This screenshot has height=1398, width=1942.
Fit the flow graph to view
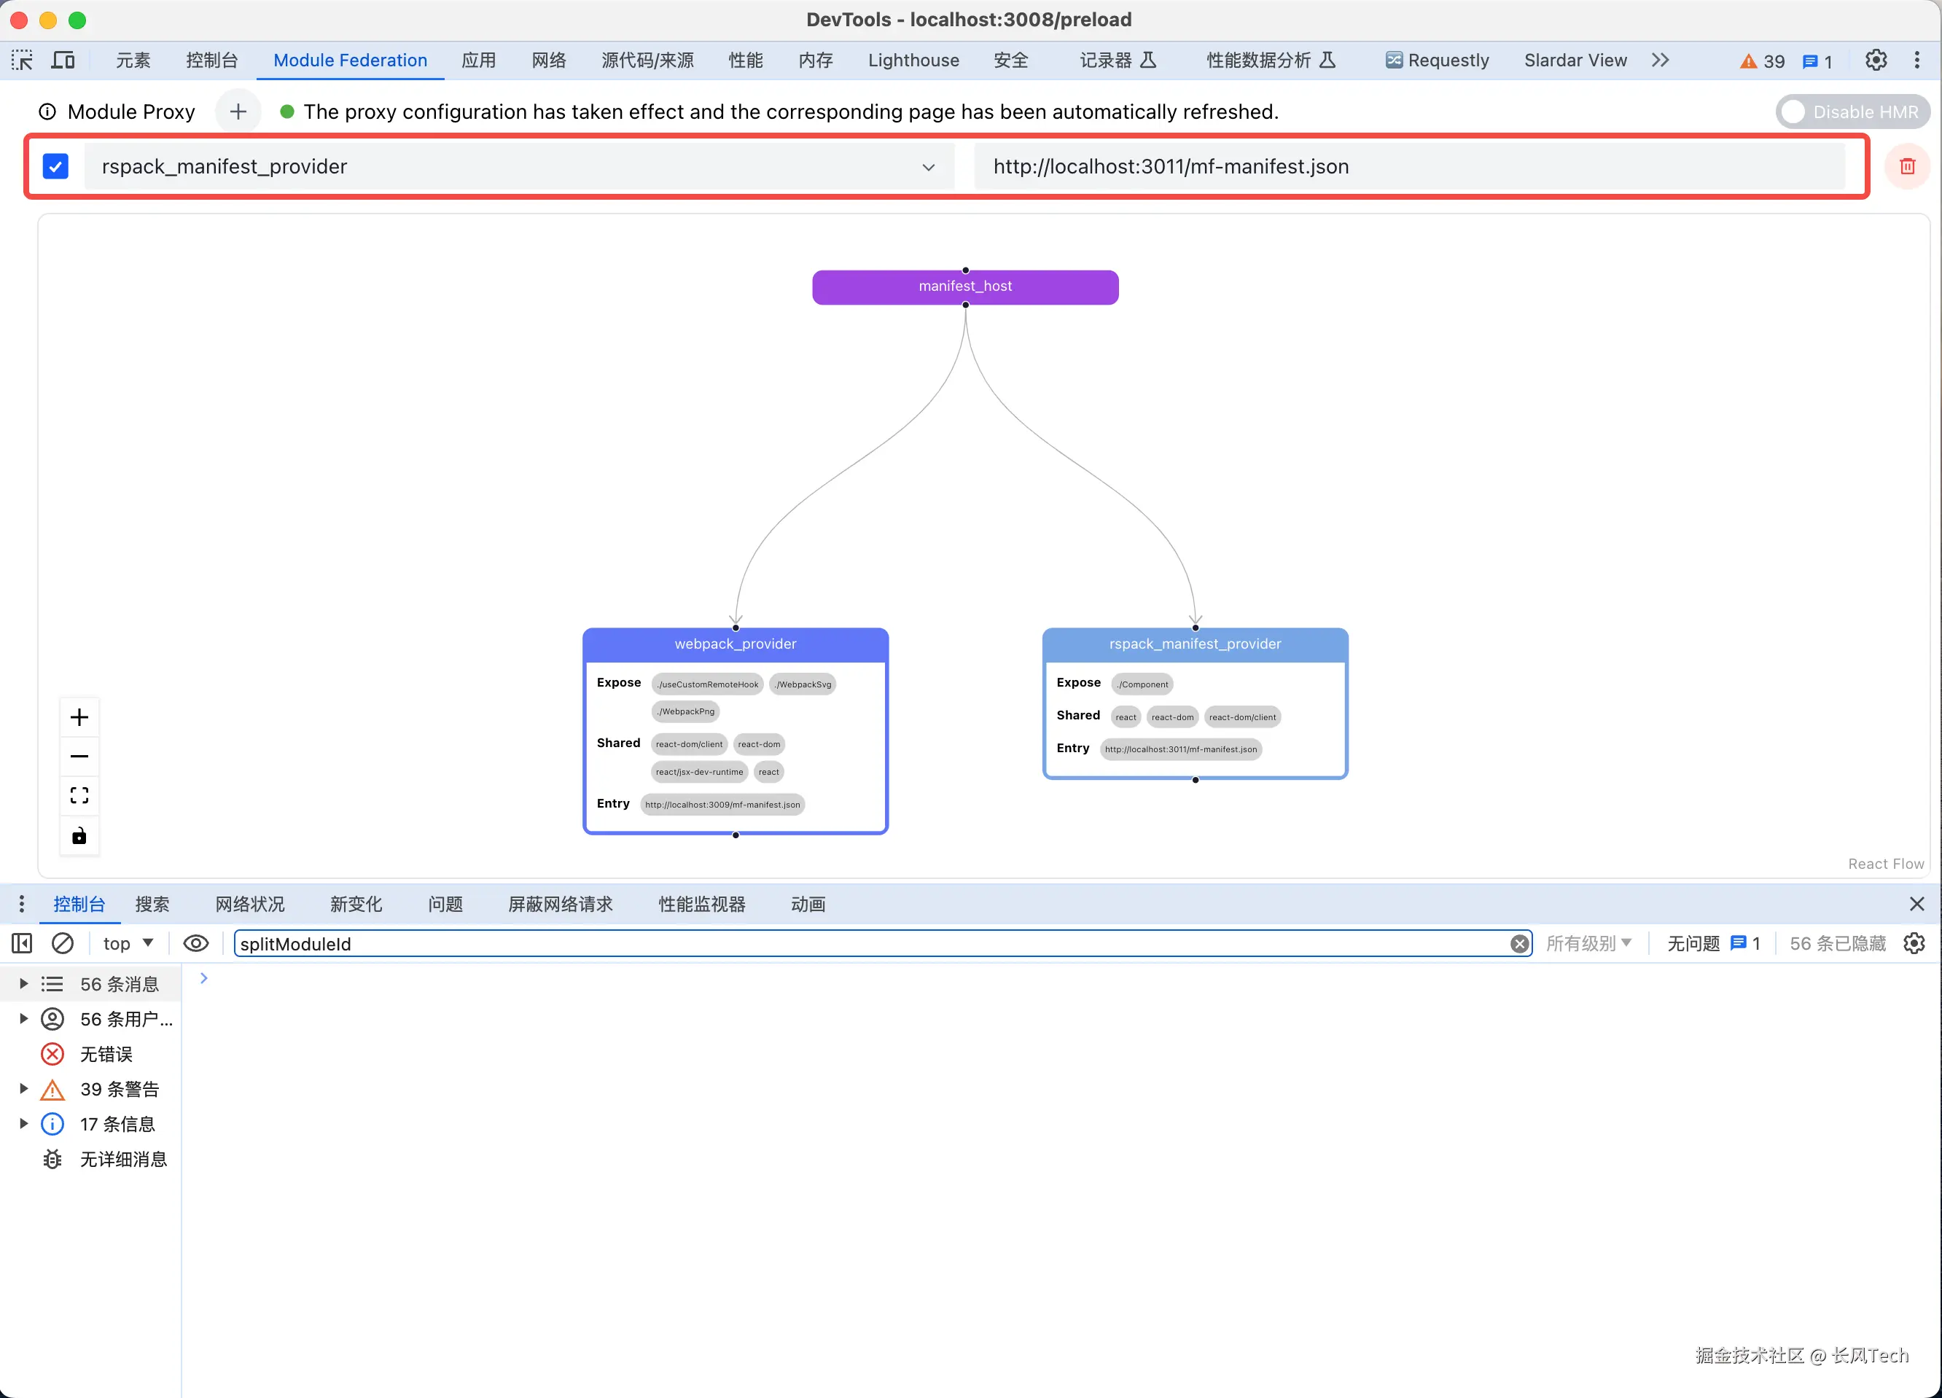(x=79, y=795)
